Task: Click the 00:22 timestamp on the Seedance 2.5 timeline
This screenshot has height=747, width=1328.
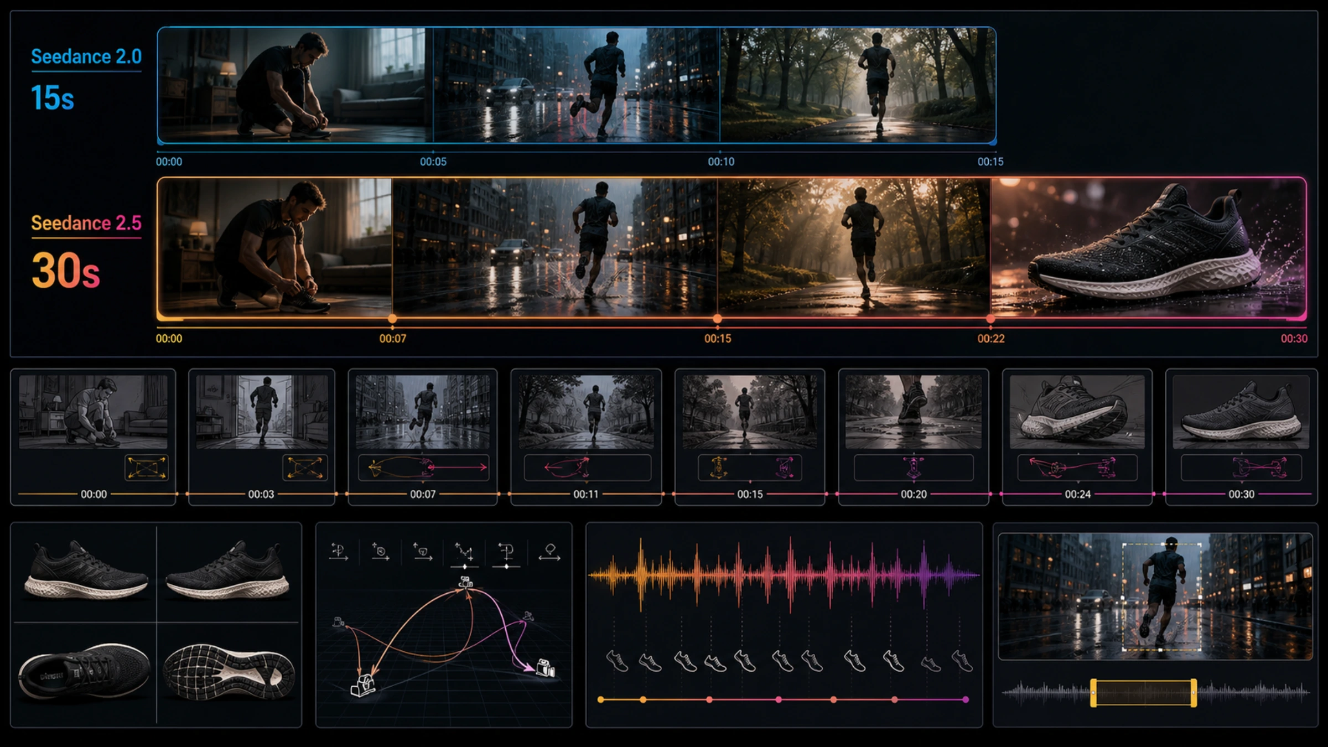Action: click(990, 339)
